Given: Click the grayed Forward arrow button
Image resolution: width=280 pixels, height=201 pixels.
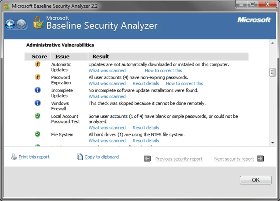Looking at the screenshot, I should pos(21,24).
